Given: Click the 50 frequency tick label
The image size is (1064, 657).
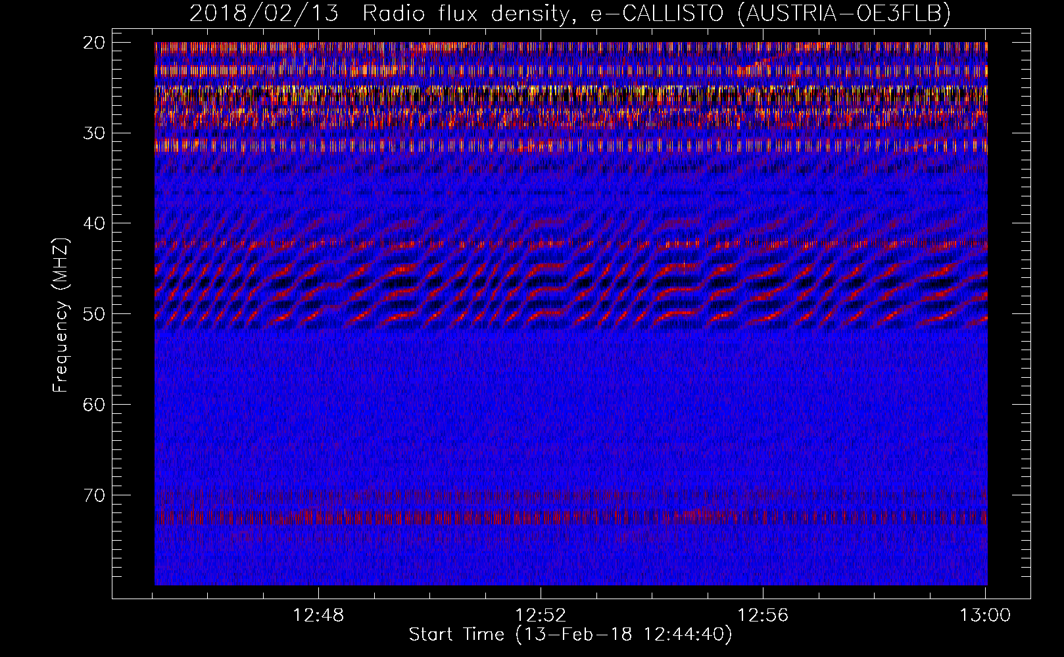Looking at the screenshot, I should 95,314.
